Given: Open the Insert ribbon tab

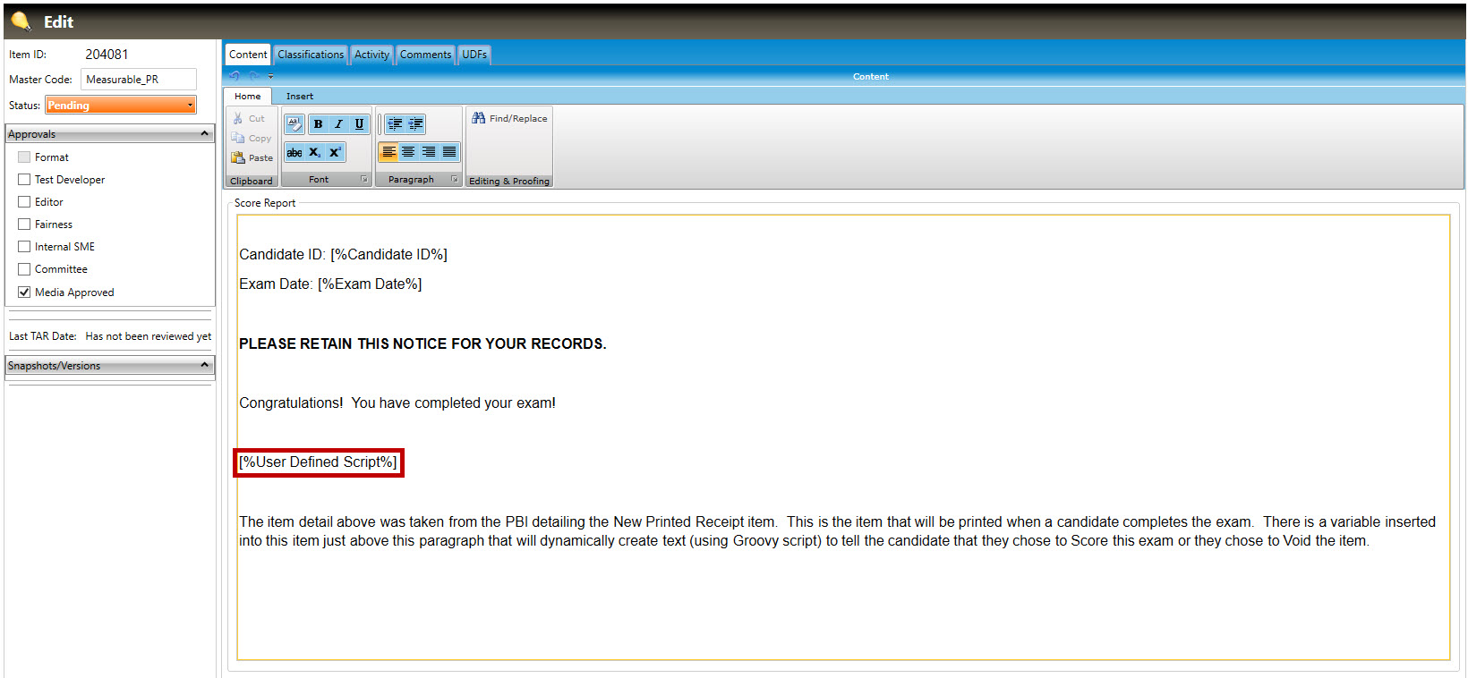Looking at the screenshot, I should pyautogui.click(x=300, y=97).
